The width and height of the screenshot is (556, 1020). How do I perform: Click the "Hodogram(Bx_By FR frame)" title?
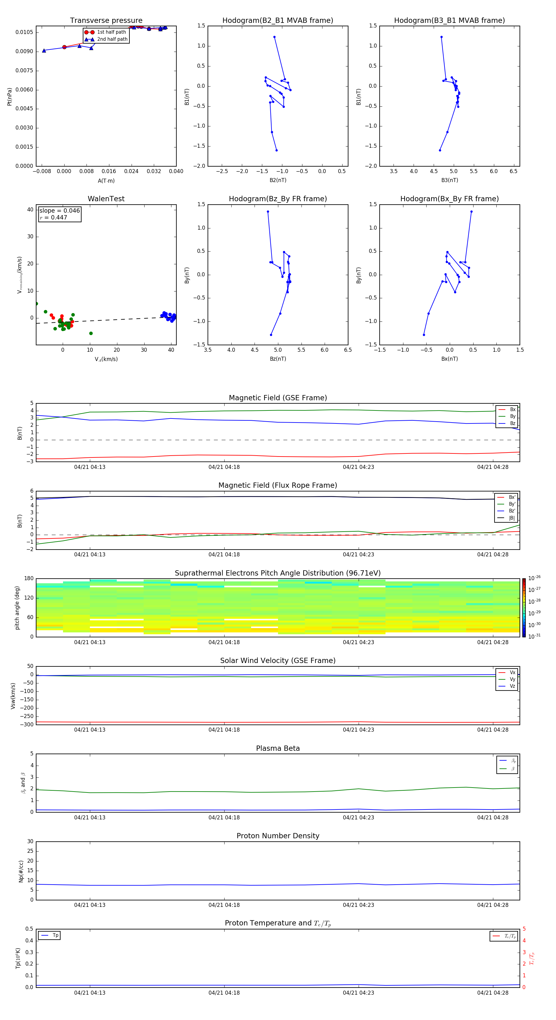(449, 199)
